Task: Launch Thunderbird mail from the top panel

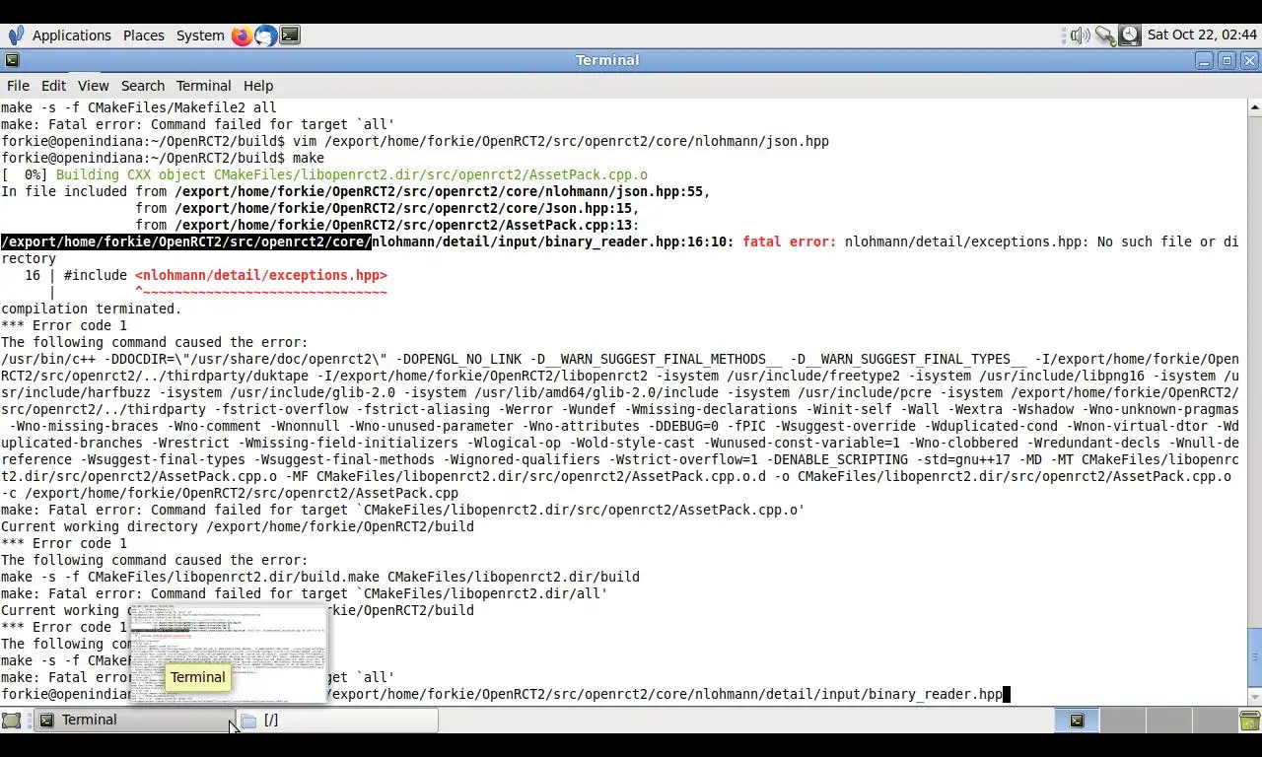Action: click(x=265, y=35)
